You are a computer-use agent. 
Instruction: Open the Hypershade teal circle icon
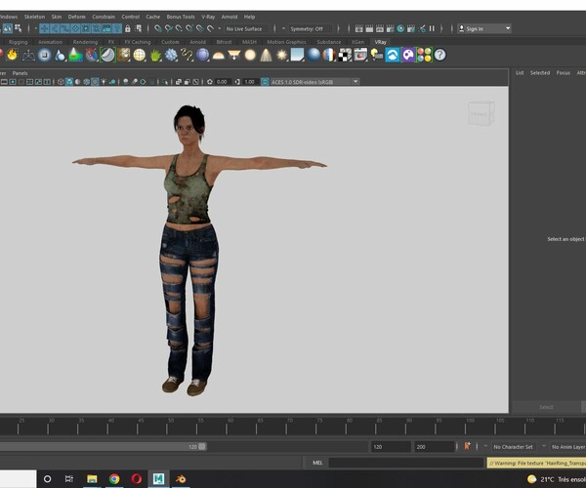click(x=400, y=28)
